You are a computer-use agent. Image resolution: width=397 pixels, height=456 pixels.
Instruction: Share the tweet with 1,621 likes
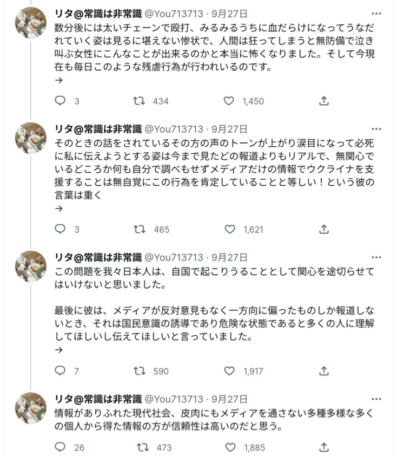pyautogui.click(x=324, y=229)
